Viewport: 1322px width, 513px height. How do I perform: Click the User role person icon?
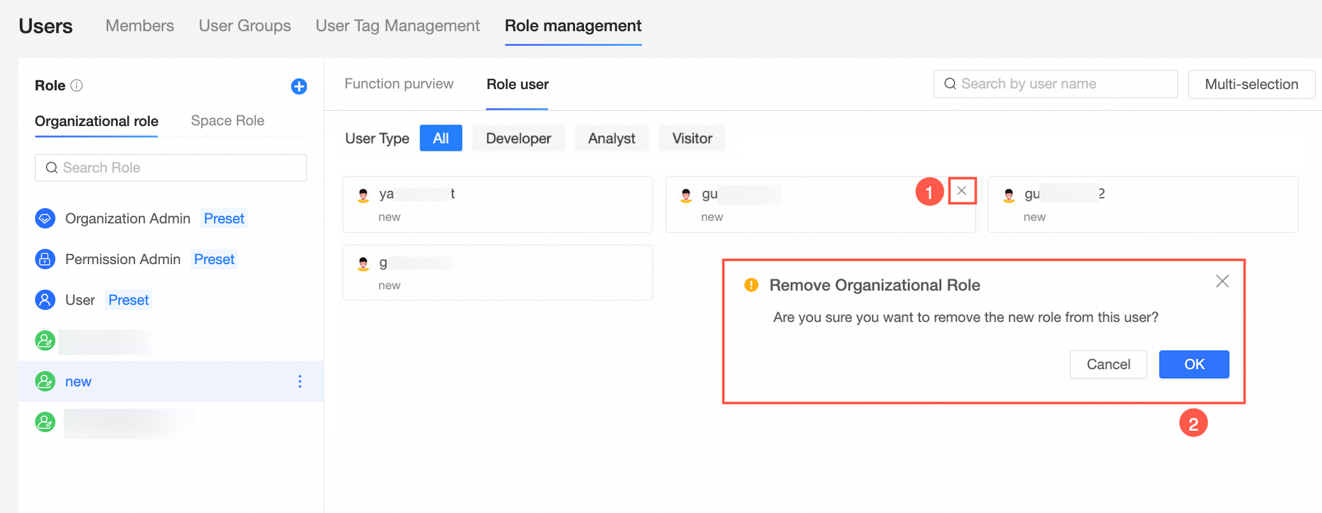(x=45, y=300)
